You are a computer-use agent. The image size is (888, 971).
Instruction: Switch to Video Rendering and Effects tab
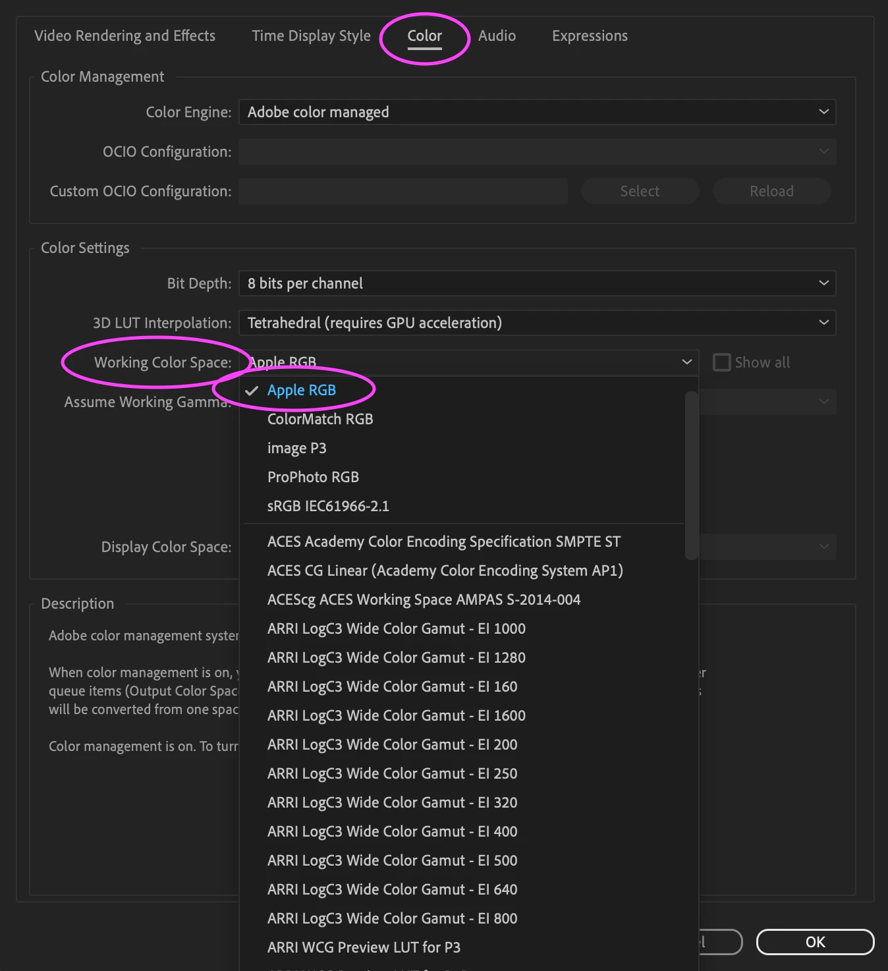(125, 36)
